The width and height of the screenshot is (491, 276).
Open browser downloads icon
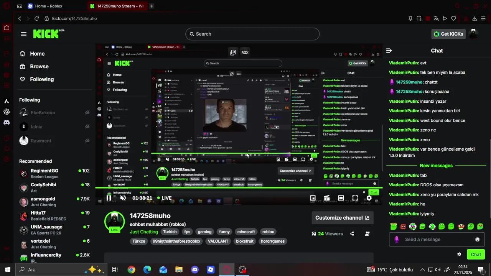click(x=475, y=18)
